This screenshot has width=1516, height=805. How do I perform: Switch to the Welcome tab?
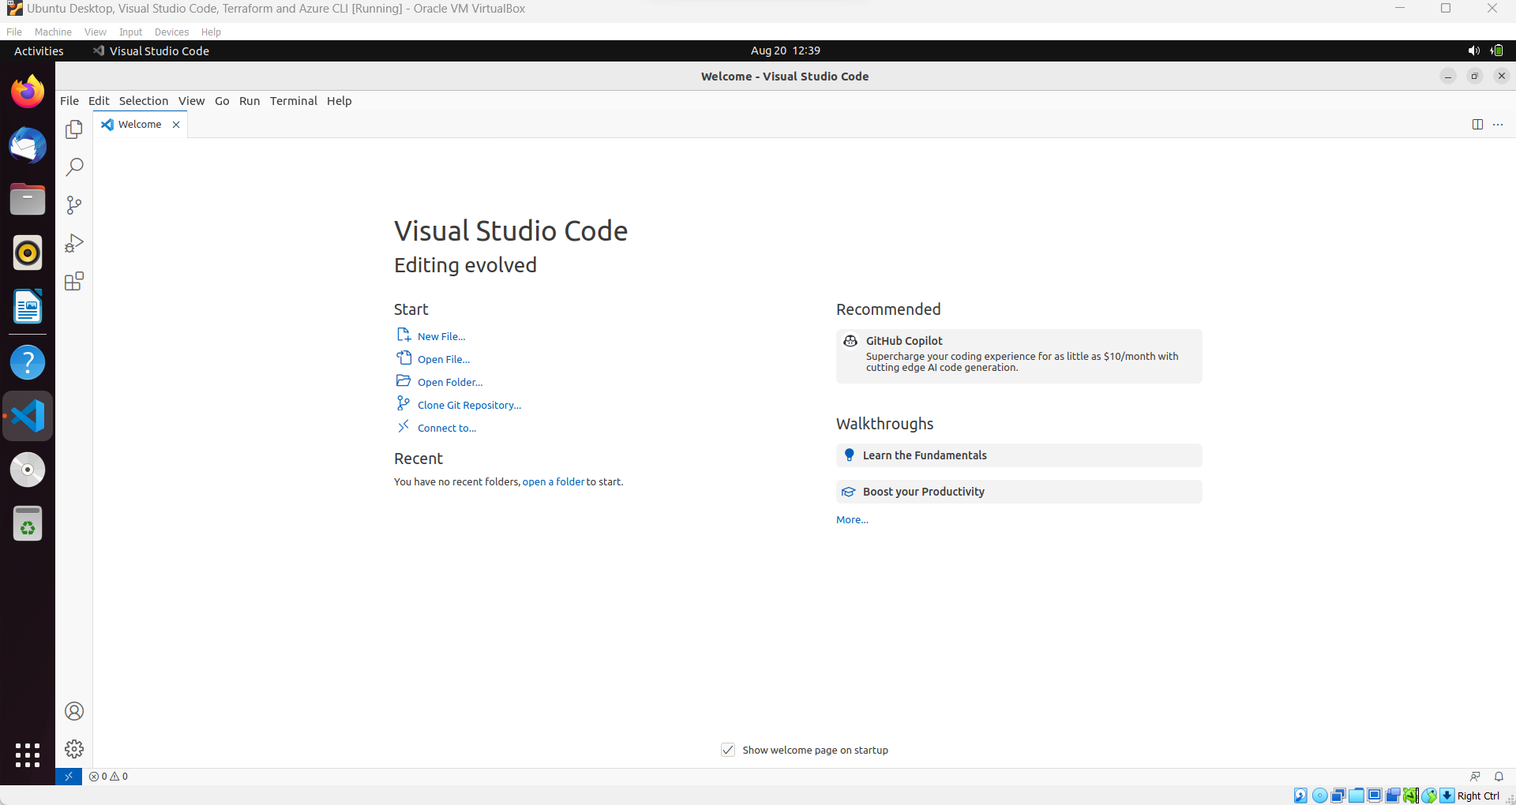(x=140, y=124)
